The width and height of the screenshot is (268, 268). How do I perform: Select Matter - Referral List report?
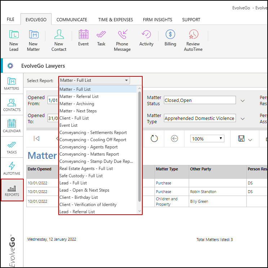(98, 97)
